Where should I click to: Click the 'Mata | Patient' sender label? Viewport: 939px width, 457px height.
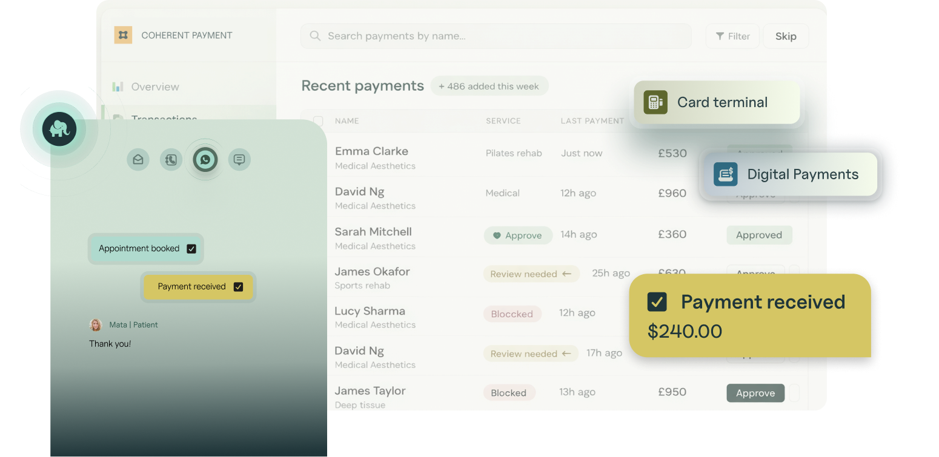pos(133,325)
